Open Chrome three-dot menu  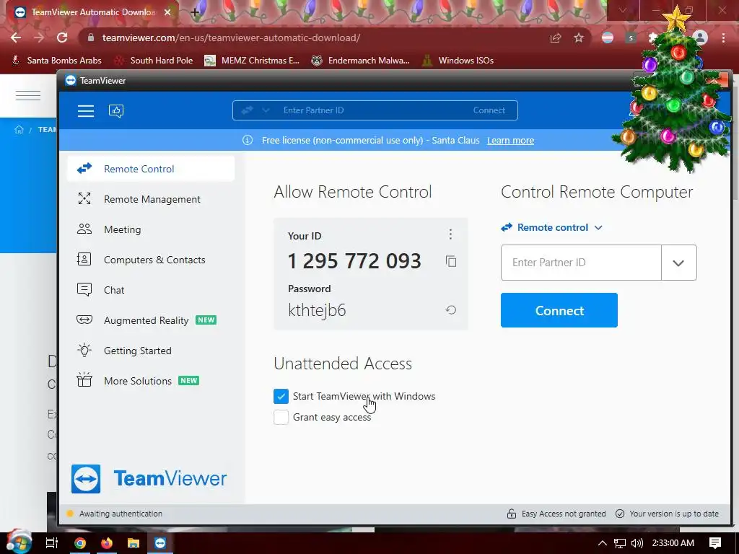(x=723, y=38)
